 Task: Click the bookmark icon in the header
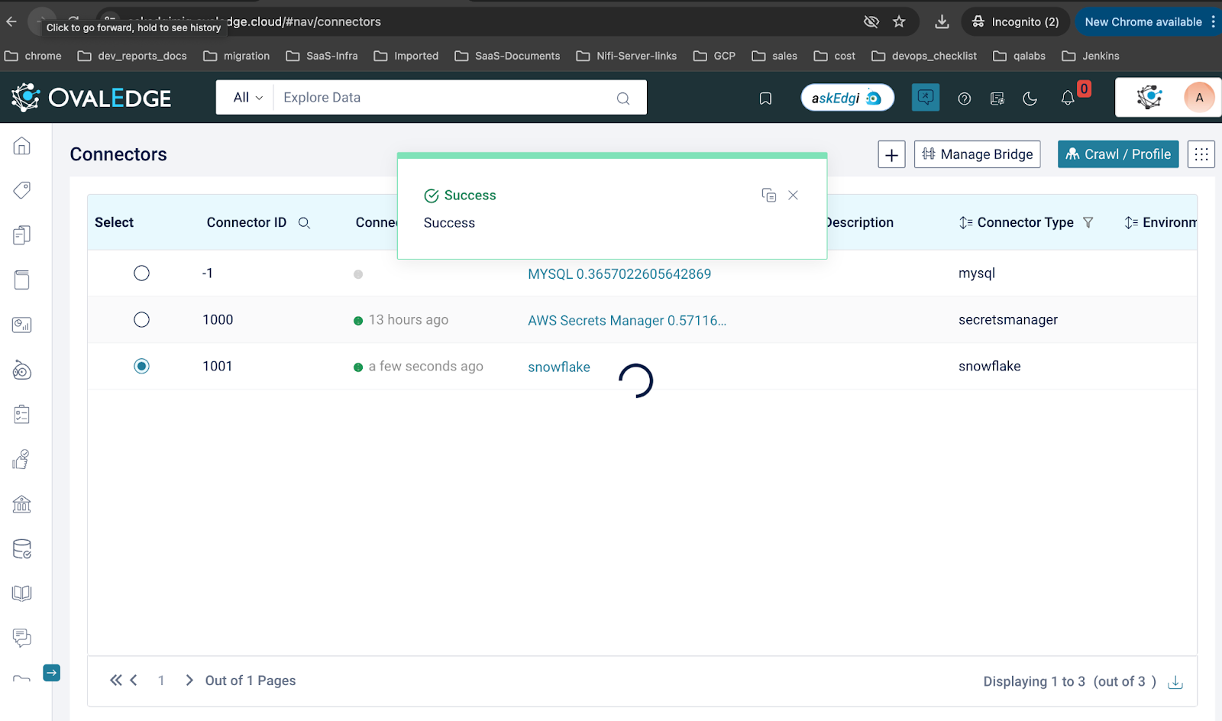pos(765,98)
